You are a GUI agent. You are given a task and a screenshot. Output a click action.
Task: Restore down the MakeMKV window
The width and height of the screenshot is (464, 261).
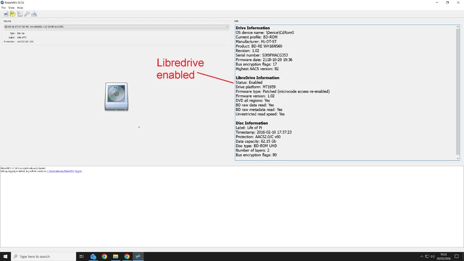448,2
